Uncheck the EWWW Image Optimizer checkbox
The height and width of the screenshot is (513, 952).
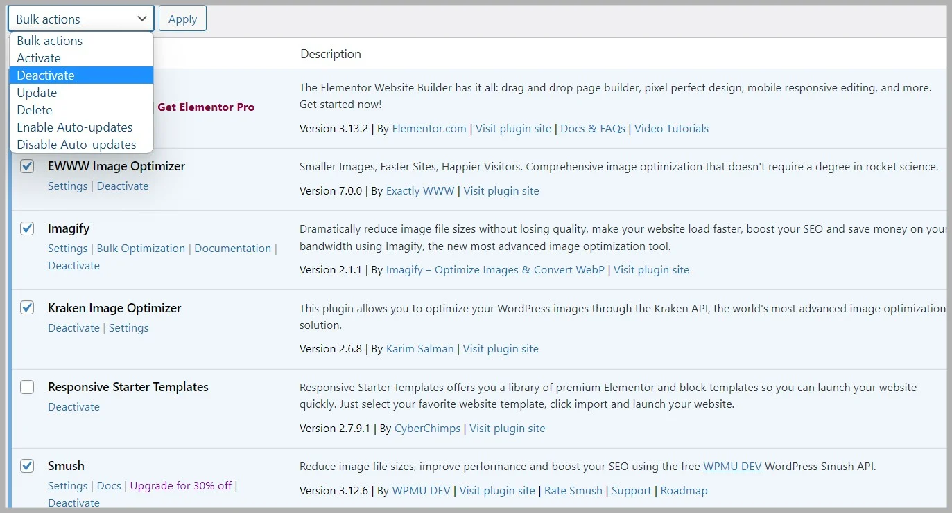click(27, 166)
